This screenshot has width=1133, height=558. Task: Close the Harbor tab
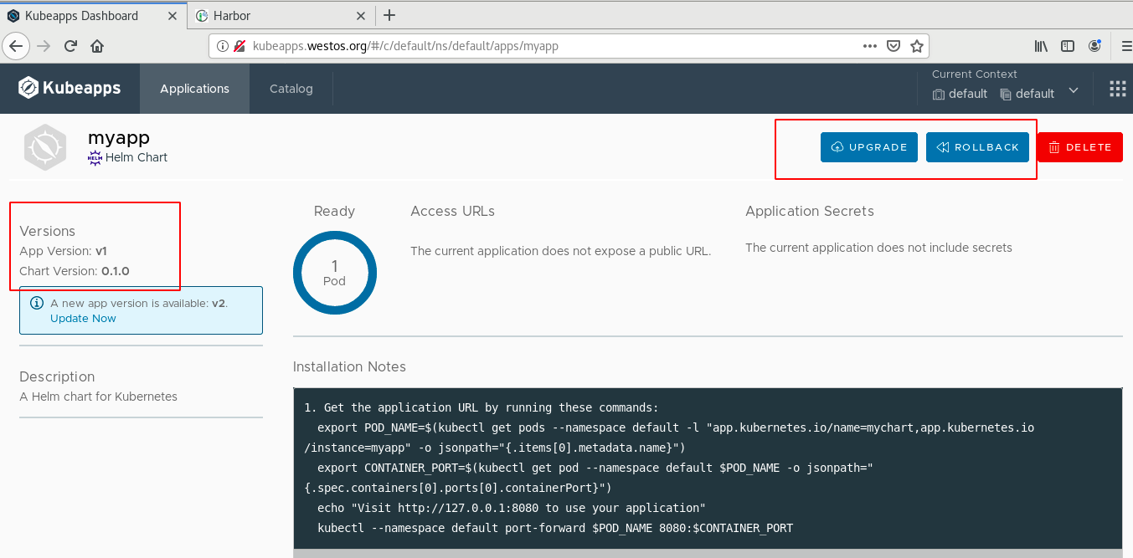click(x=361, y=15)
